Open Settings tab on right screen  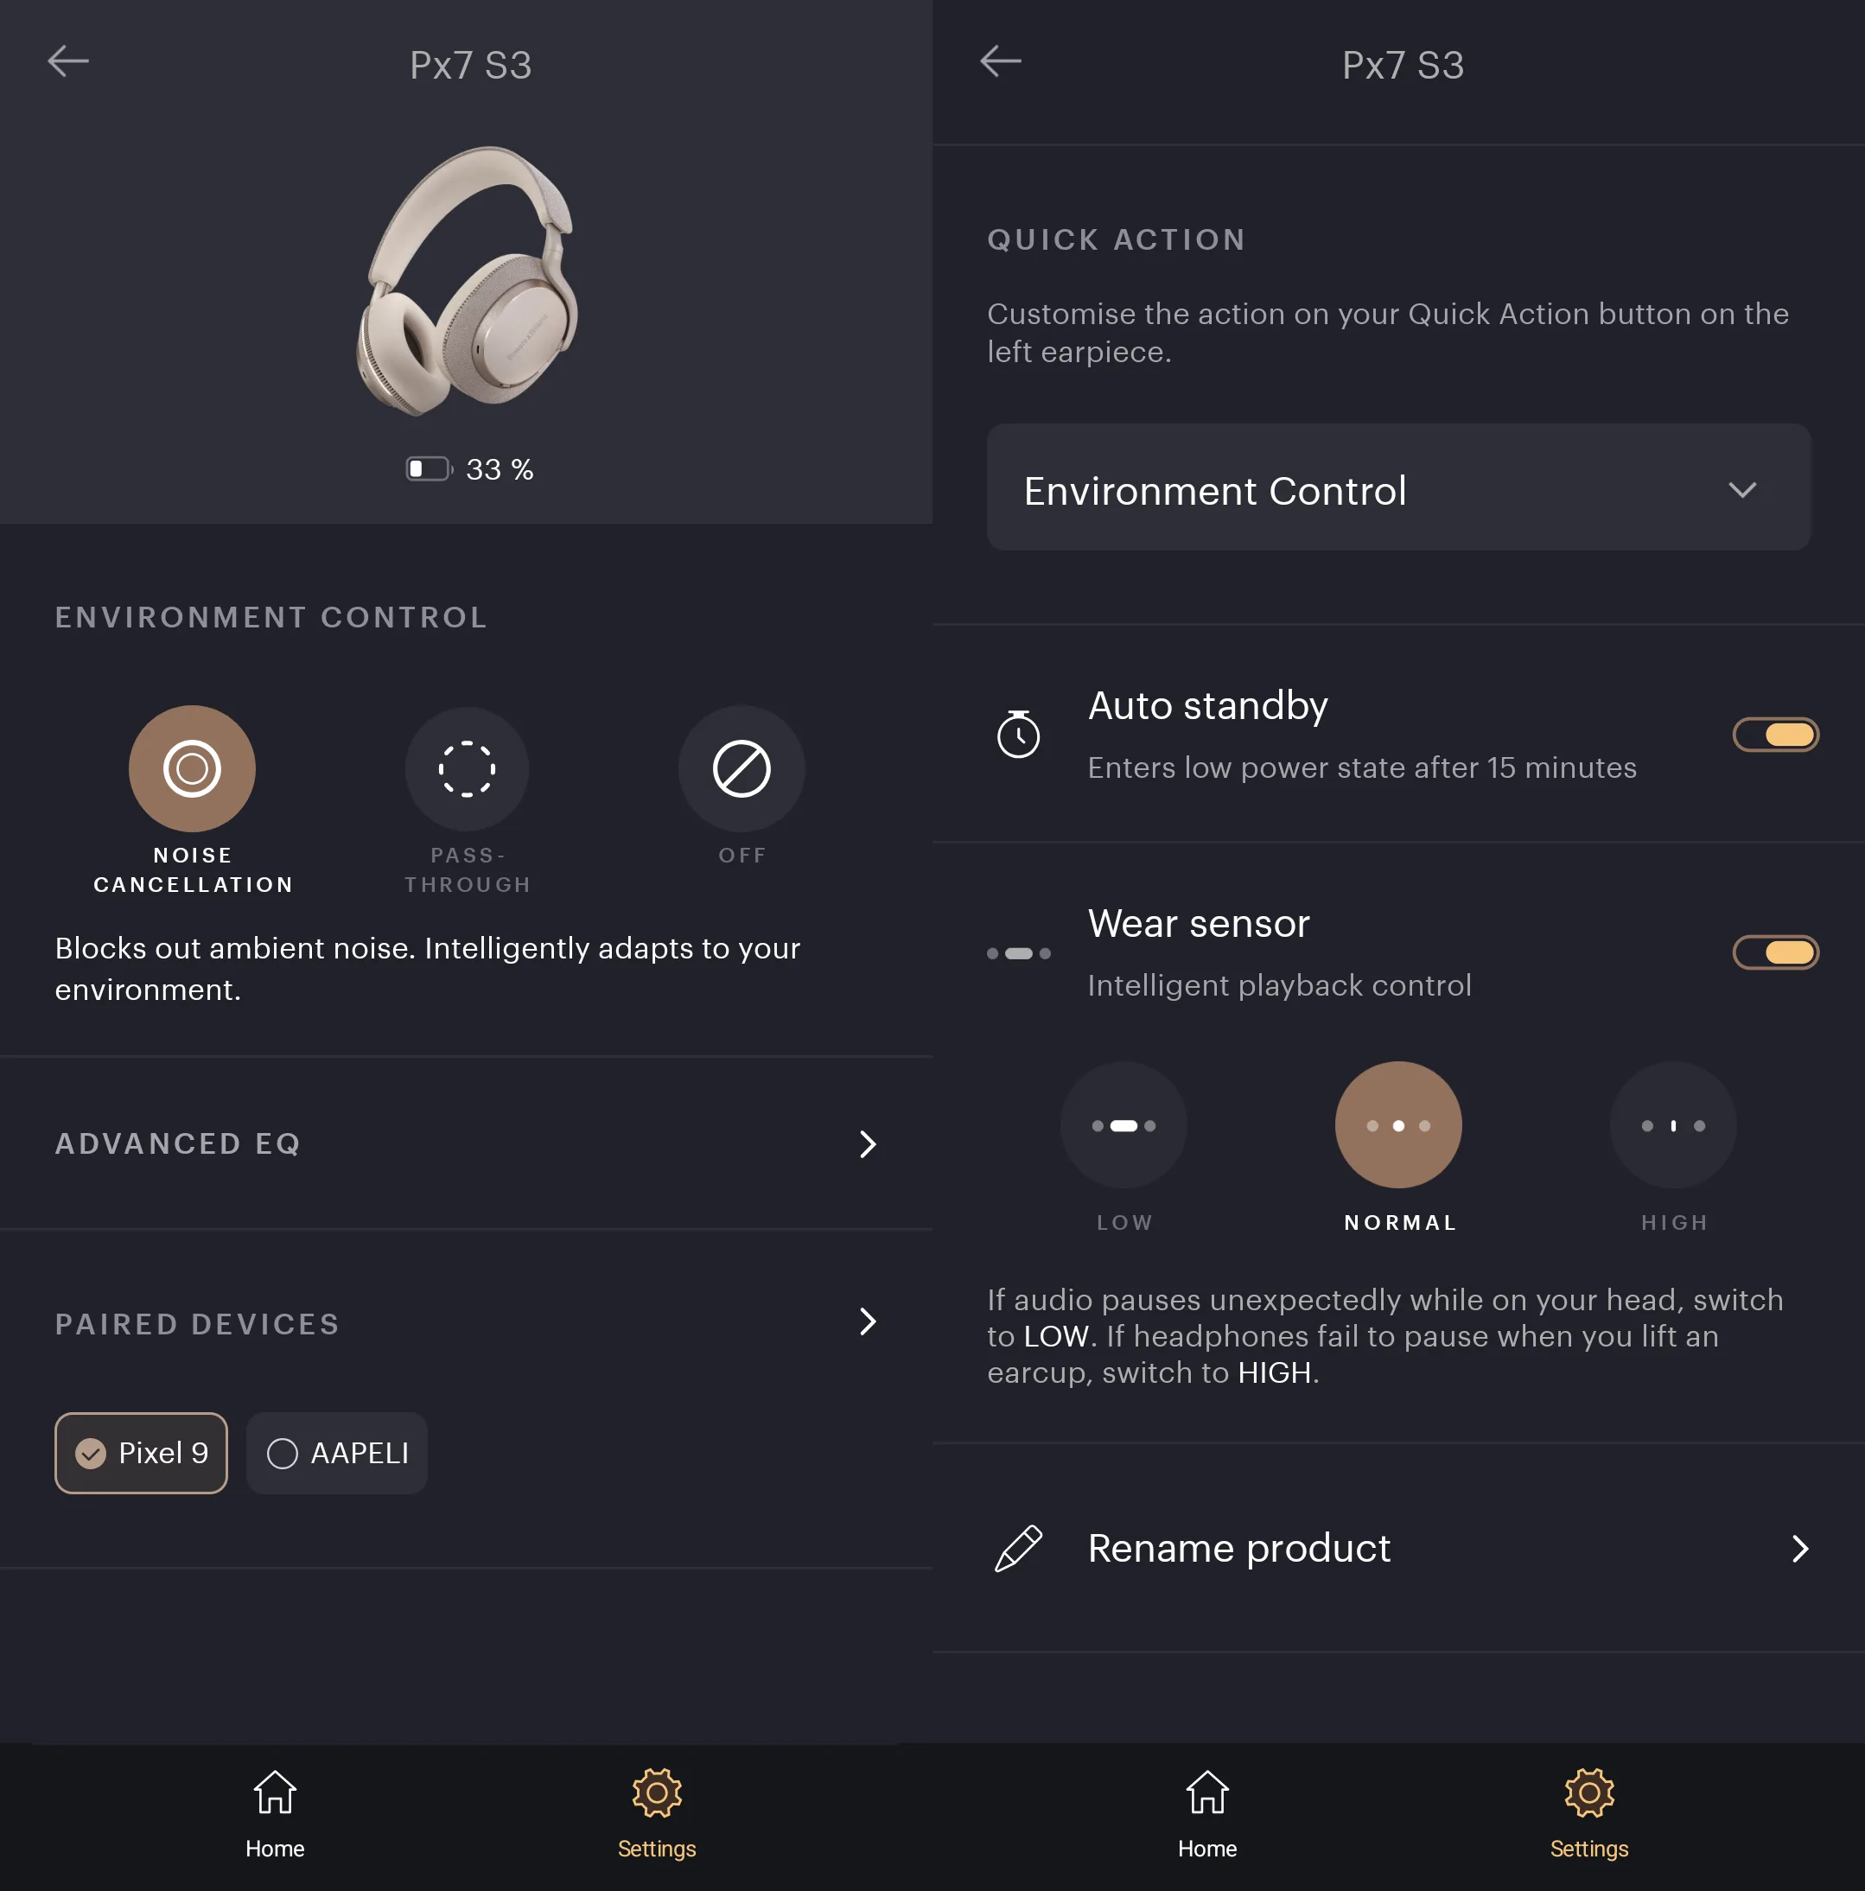(x=1588, y=1816)
